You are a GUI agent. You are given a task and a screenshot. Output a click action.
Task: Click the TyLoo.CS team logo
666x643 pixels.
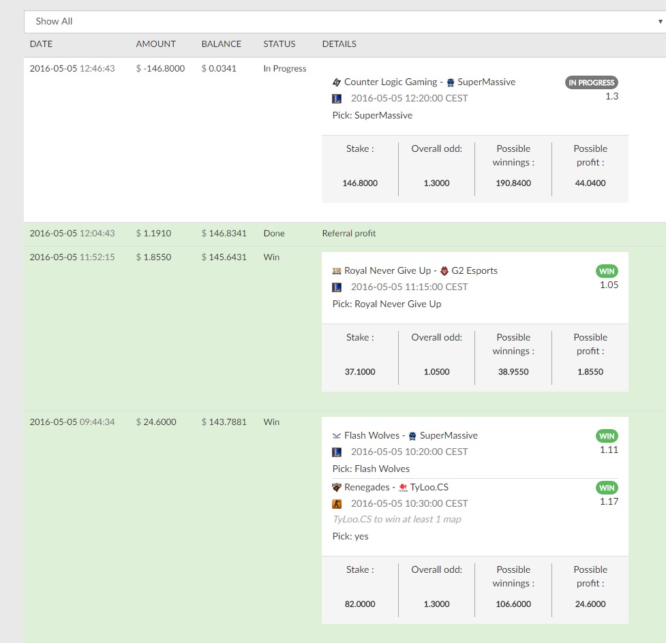click(x=403, y=487)
